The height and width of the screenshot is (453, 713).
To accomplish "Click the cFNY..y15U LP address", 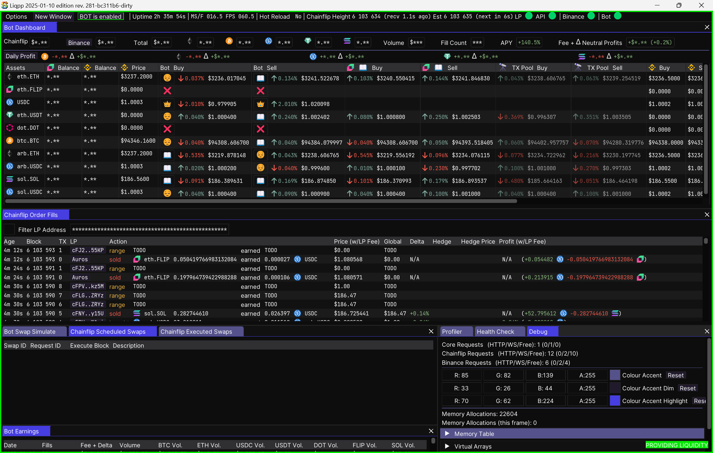I will (88, 313).
